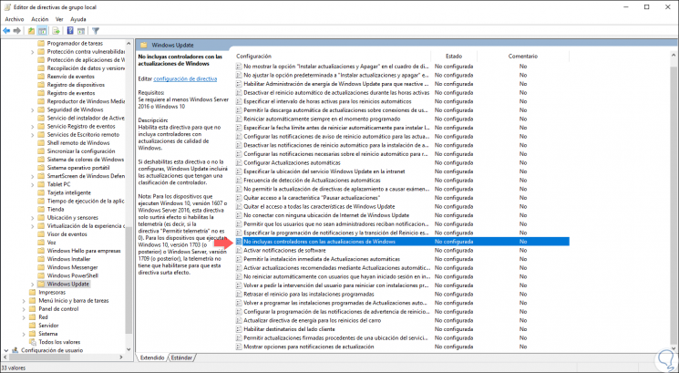Toggle the show/hide console tree icon
Image resolution: width=679 pixels, height=373 pixels.
tap(42, 31)
